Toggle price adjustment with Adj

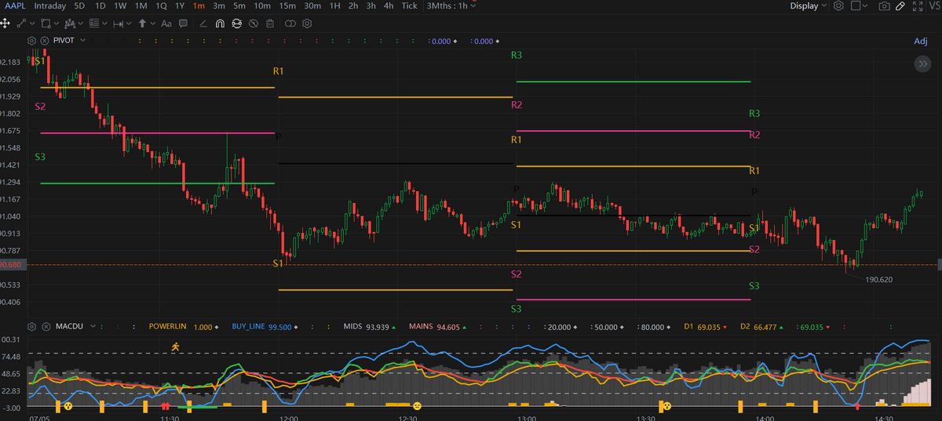(920, 41)
